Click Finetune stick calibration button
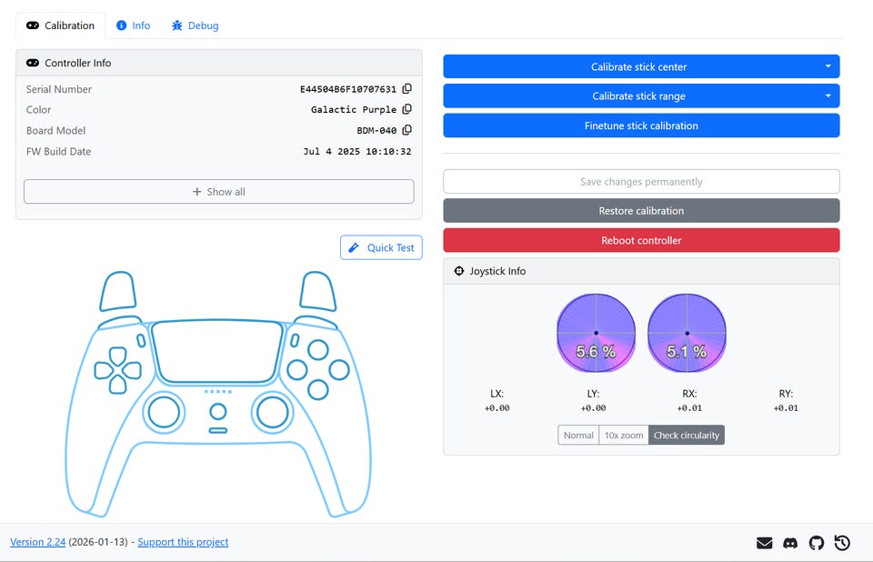Screen dimensions: 873x562 [x=641, y=125]
